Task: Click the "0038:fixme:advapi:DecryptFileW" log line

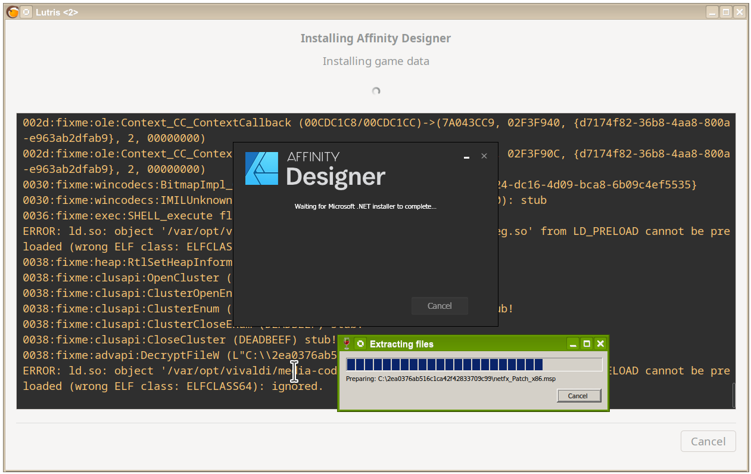Action: 180,355
